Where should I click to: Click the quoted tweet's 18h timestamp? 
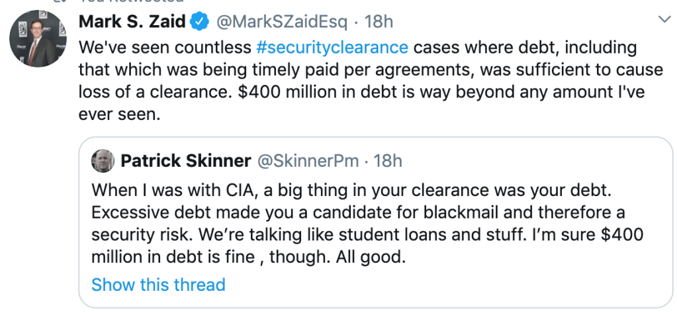[x=387, y=161]
